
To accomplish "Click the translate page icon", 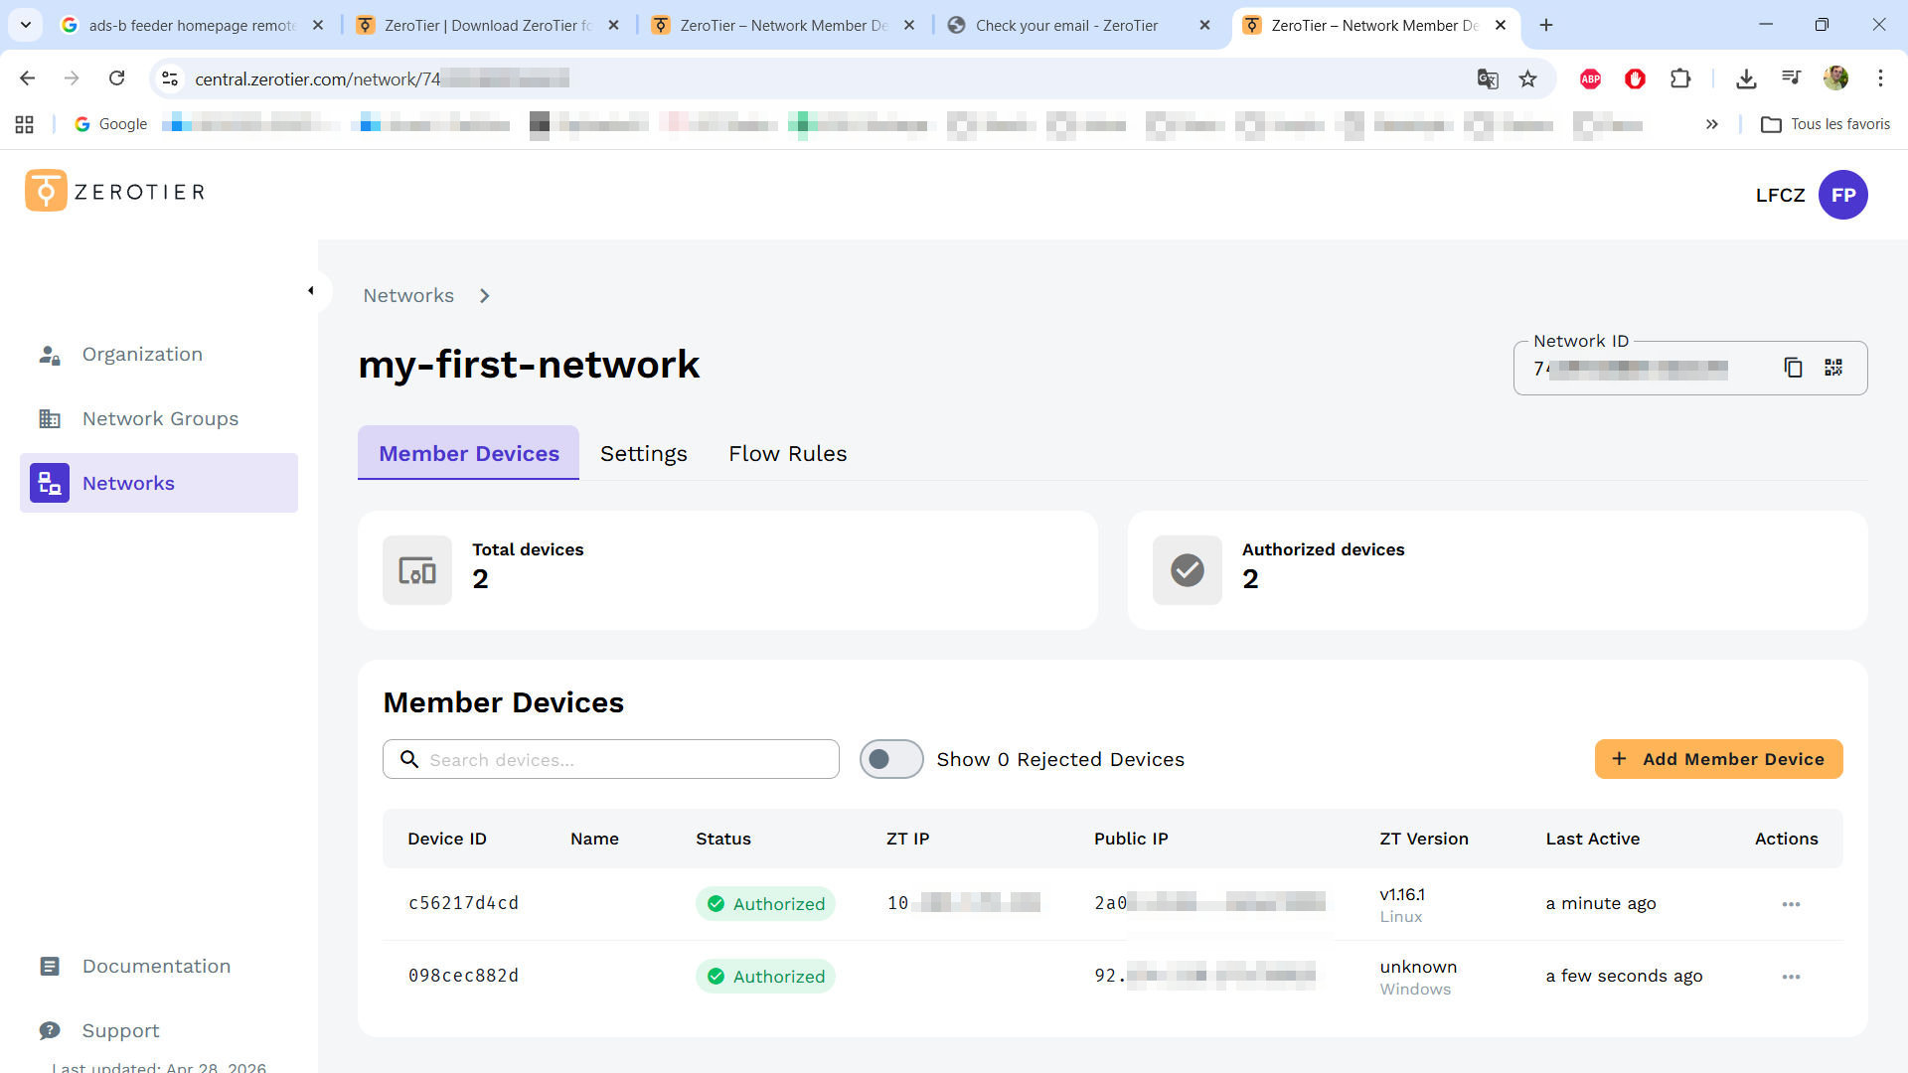I will point(1488,78).
